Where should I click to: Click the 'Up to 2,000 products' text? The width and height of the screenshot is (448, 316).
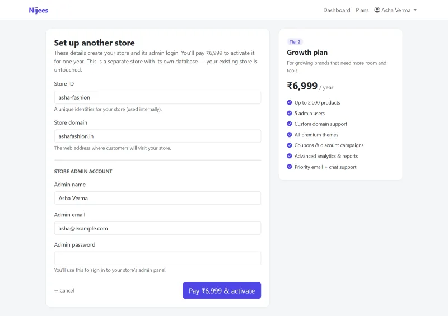[317, 103]
